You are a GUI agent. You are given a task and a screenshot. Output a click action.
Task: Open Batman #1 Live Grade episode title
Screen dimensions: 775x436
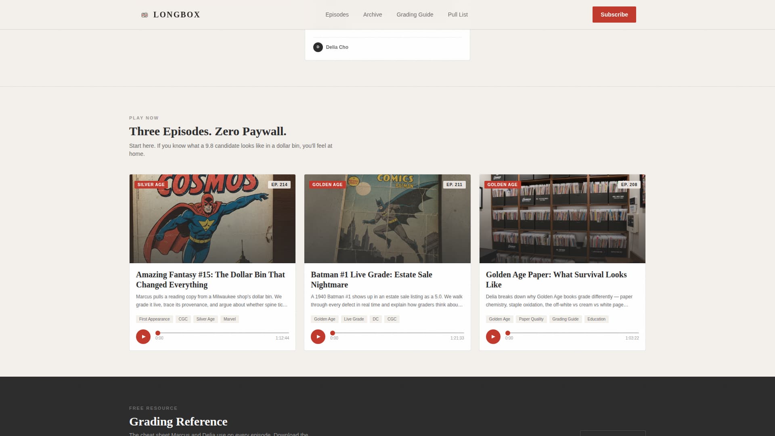click(371, 279)
